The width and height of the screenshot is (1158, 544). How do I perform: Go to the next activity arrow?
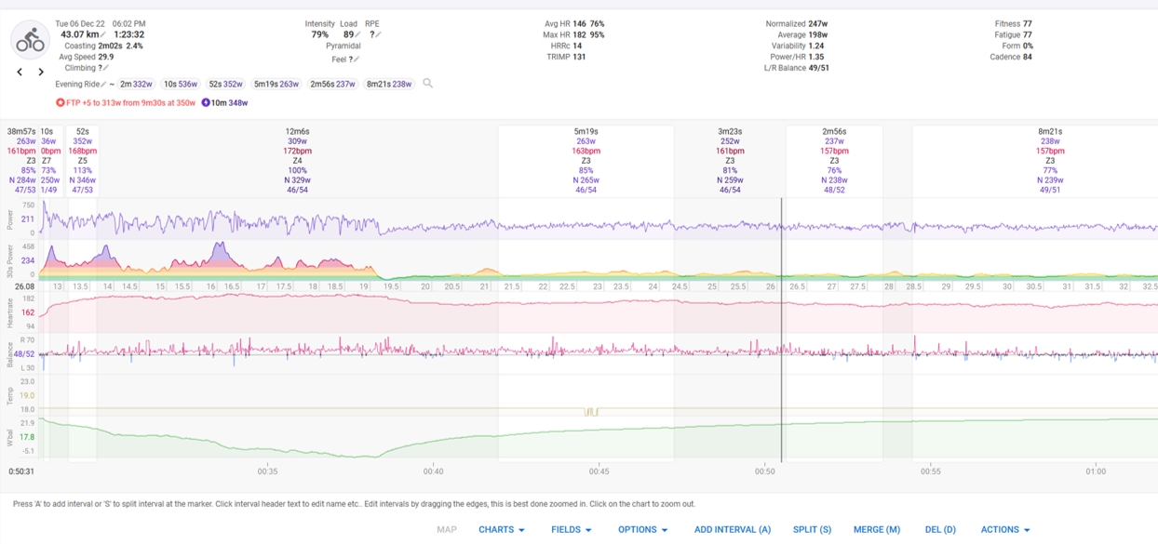coord(41,72)
